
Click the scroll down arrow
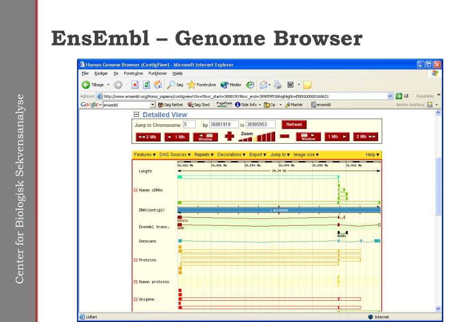tap(438, 309)
